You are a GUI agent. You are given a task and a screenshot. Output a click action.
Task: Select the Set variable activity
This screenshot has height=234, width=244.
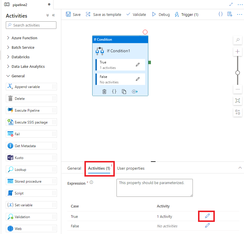31,205
